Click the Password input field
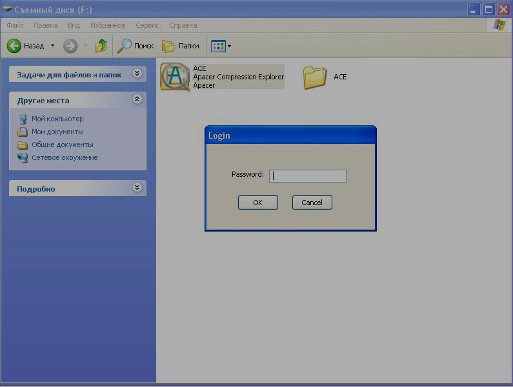 308,175
